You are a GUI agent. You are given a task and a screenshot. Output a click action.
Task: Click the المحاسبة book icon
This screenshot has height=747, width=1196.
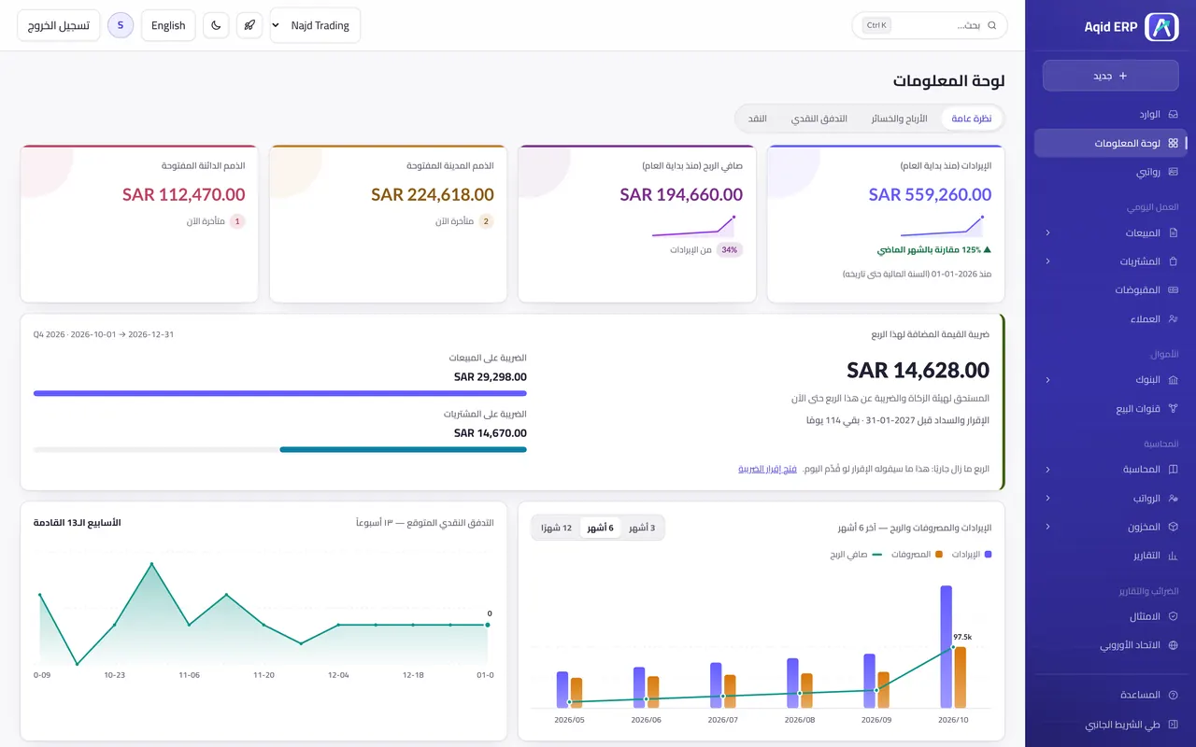pyautogui.click(x=1174, y=469)
